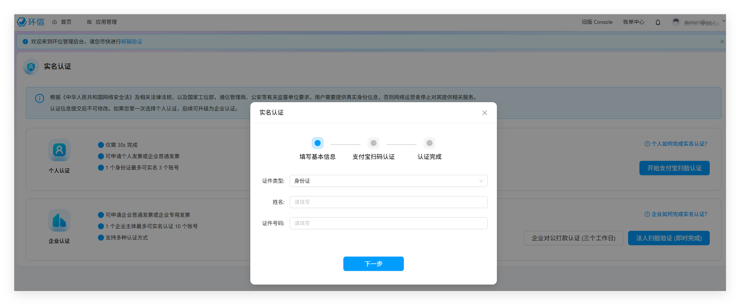Click the user avatar icon
The width and height of the screenshot is (740, 305).
tap(676, 22)
